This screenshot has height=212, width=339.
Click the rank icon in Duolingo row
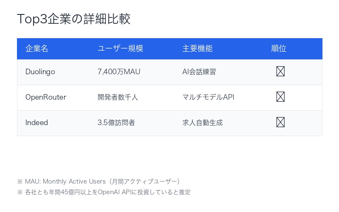coord(280,72)
